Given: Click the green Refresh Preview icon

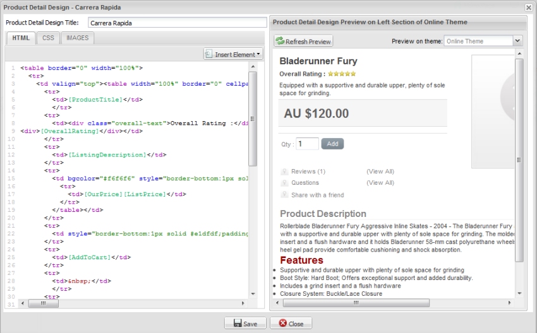Looking at the screenshot, I should pyautogui.click(x=280, y=41).
